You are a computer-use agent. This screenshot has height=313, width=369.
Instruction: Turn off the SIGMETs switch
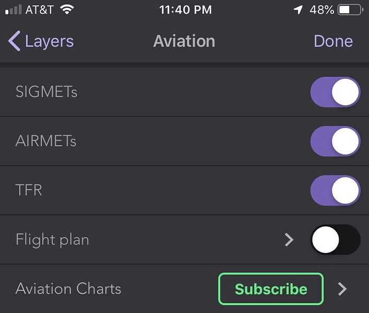click(x=335, y=92)
